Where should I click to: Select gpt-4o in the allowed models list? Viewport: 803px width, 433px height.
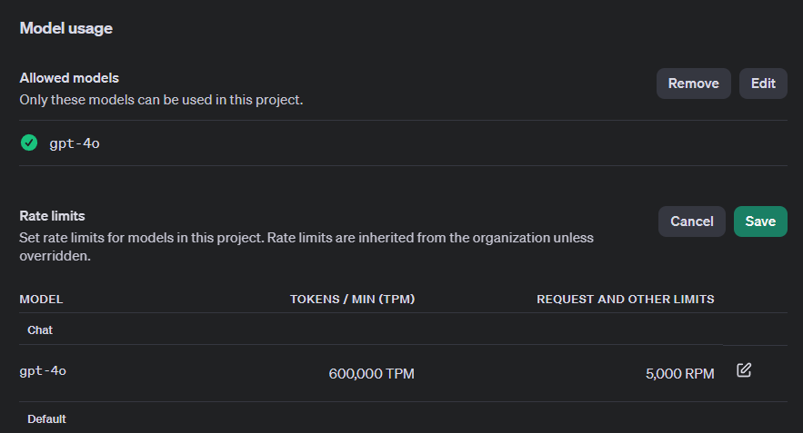pos(75,143)
